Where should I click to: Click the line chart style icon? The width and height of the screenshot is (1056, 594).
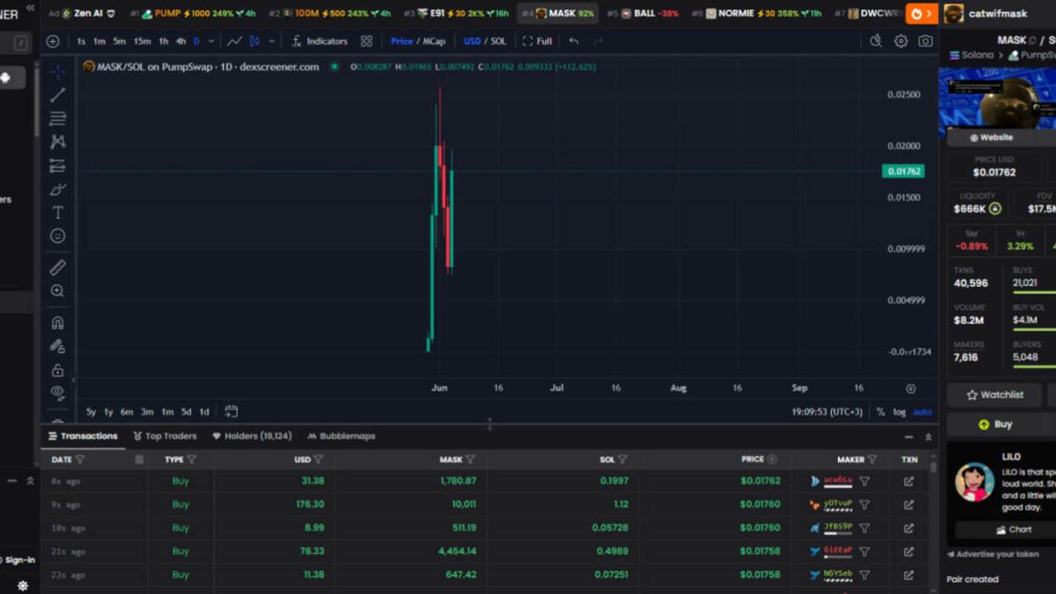coord(234,41)
